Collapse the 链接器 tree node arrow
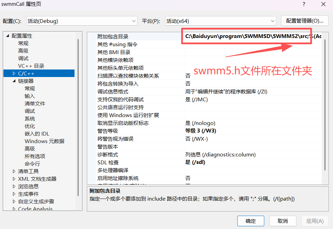 pos(14,81)
